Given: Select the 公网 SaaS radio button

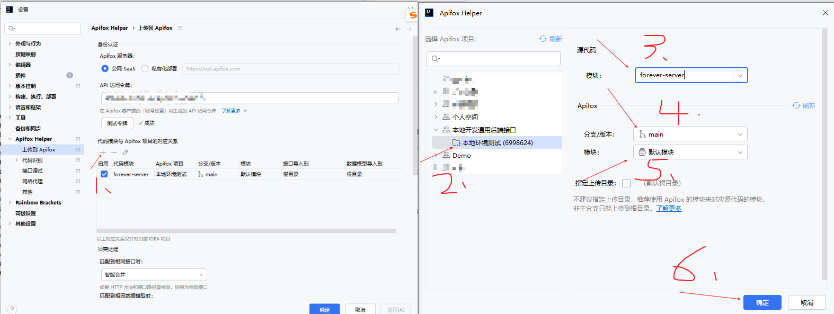Looking at the screenshot, I should 105,68.
